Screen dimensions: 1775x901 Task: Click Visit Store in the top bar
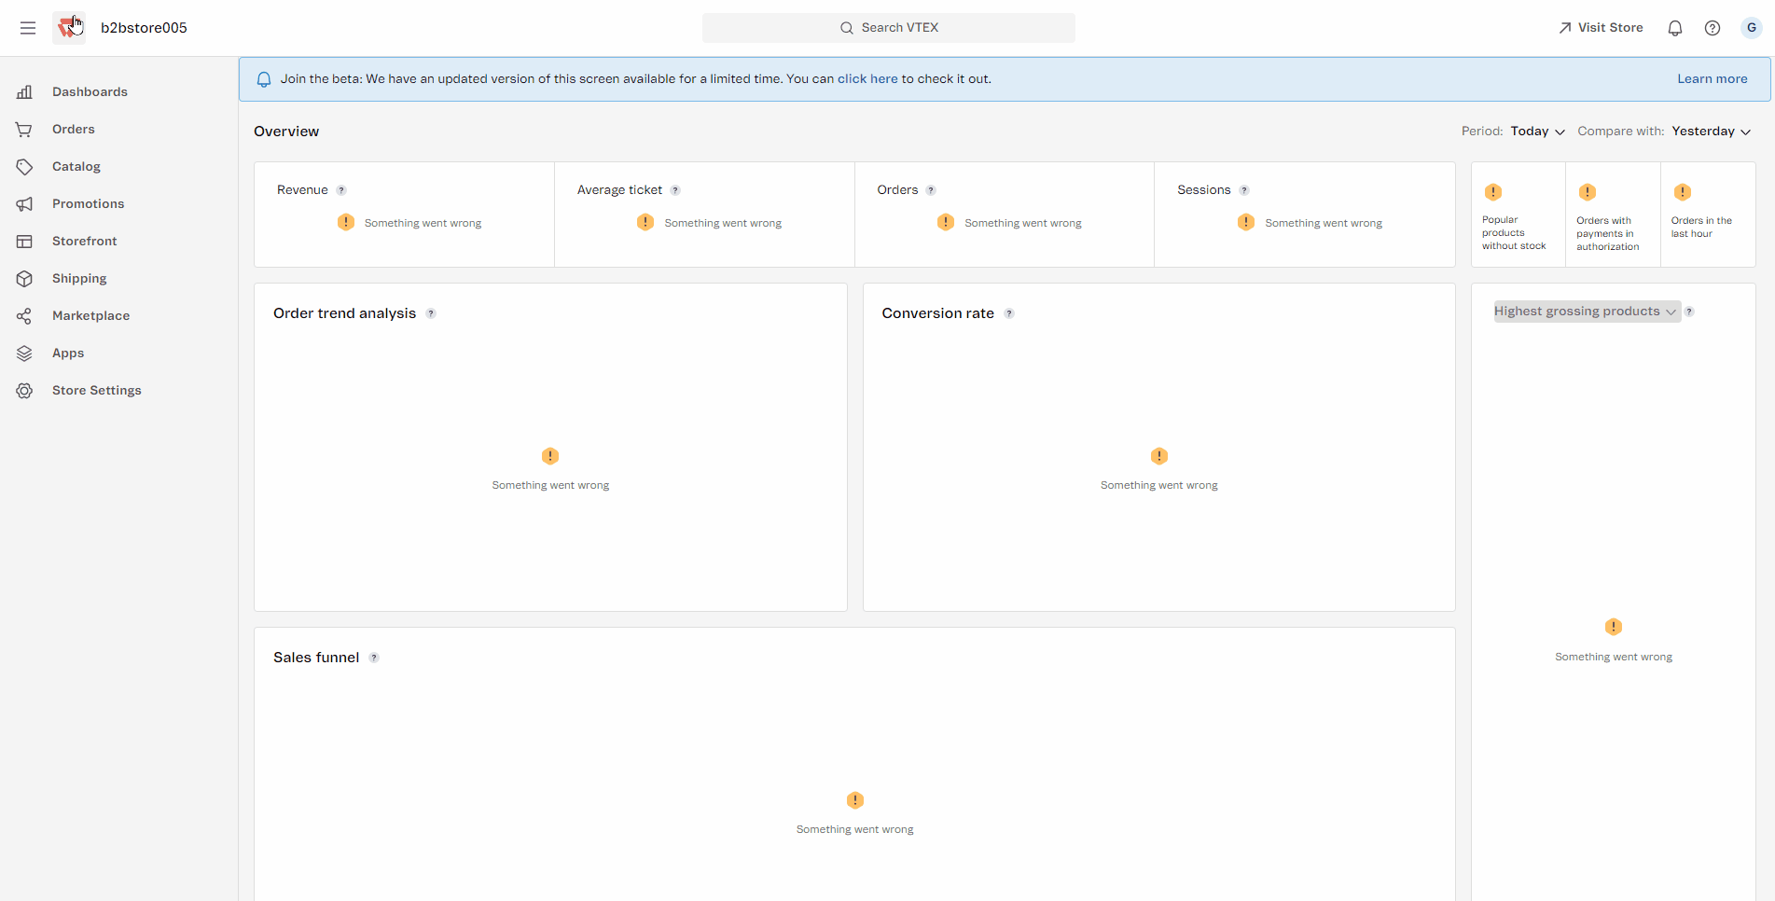[1601, 27]
